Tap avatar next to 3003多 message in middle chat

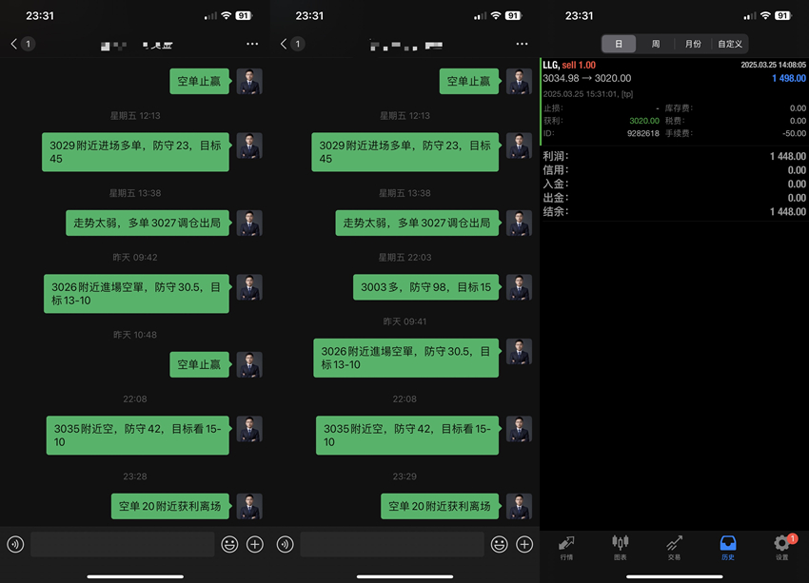pyautogui.click(x=519, y=287)
